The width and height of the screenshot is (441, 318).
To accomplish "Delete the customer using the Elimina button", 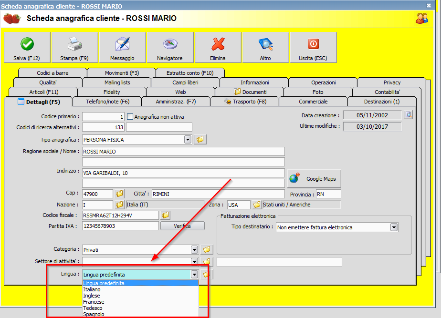I will tap(218, 48).
